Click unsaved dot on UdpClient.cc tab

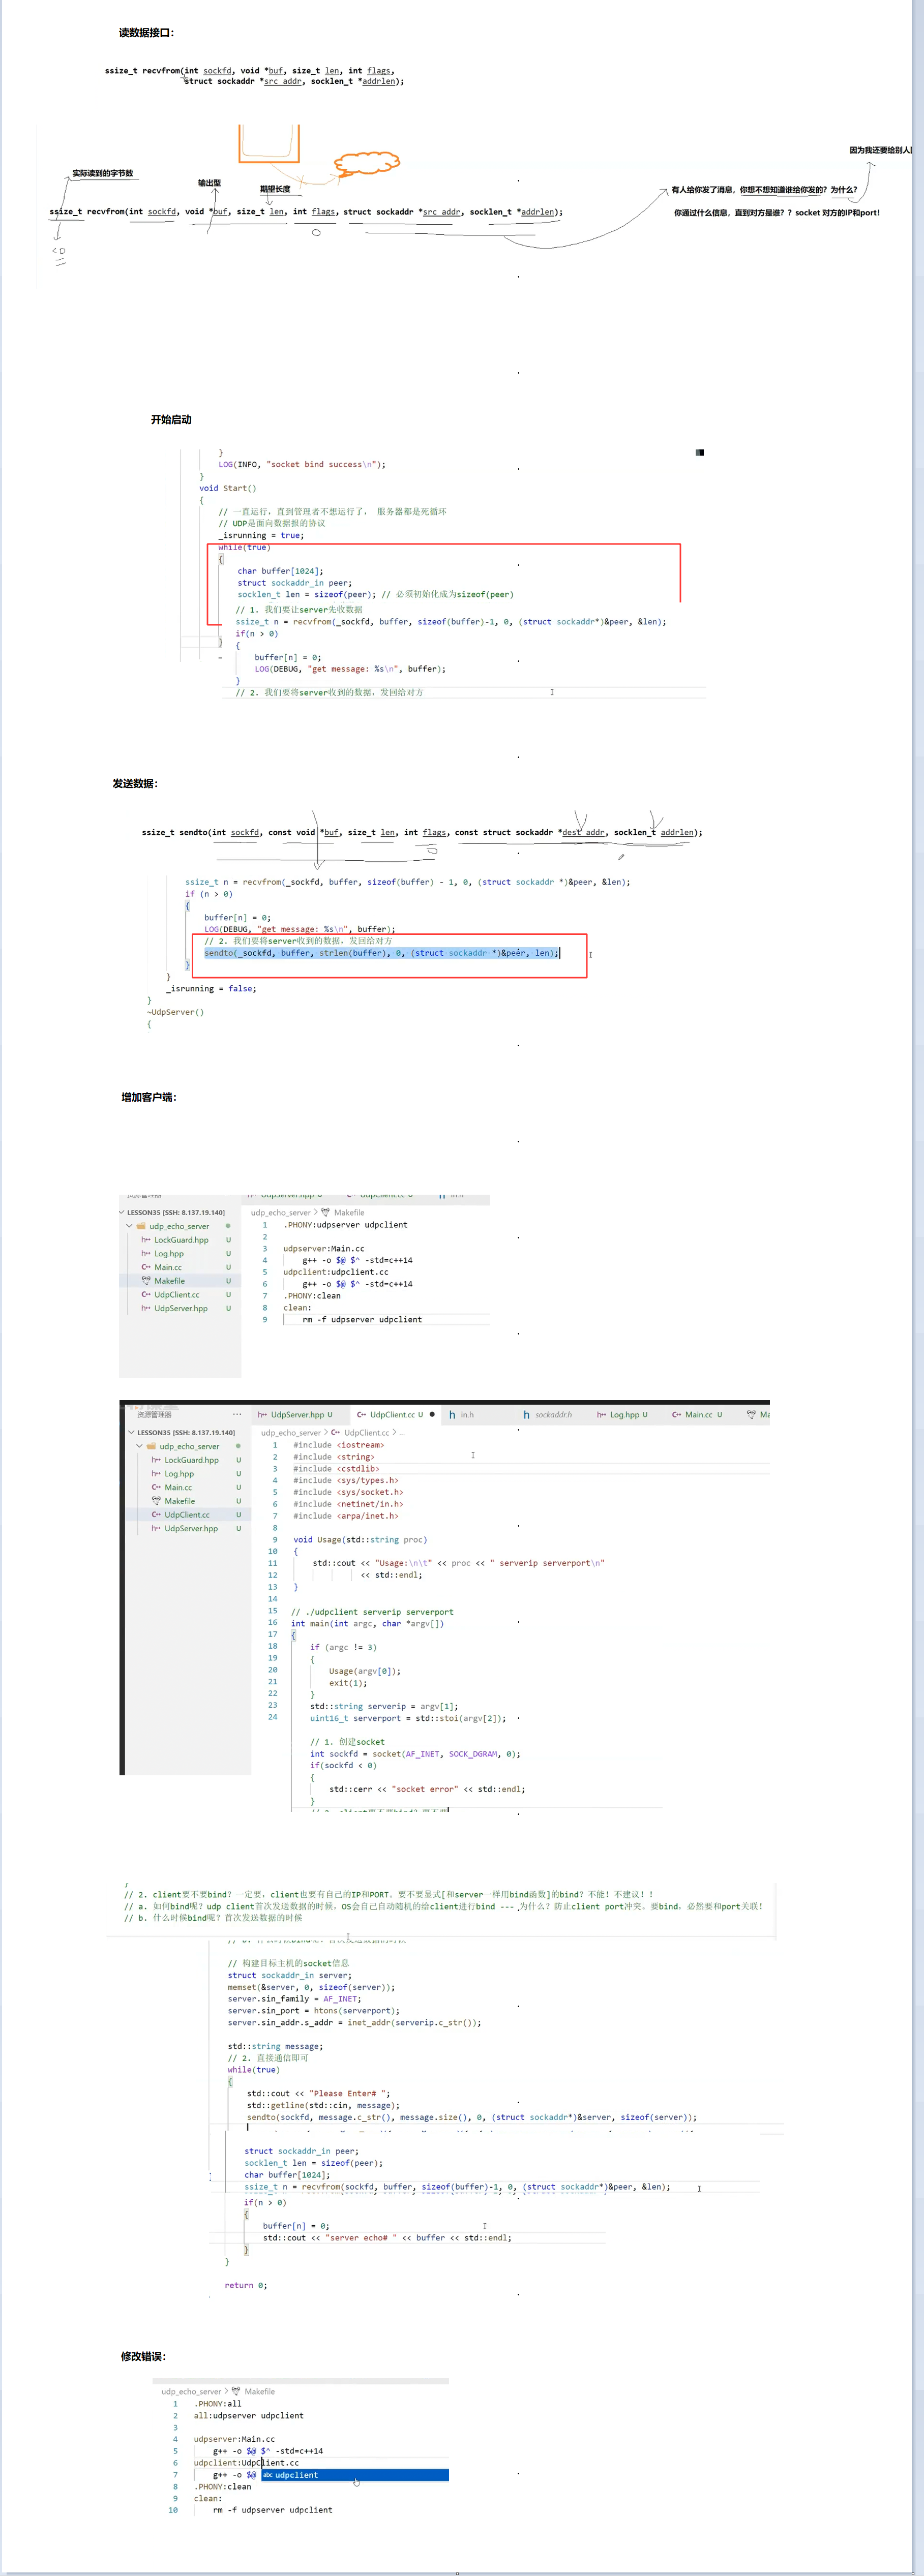[432, 1415]
